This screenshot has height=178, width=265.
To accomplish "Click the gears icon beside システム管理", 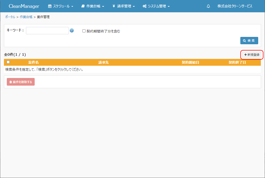I will click(145, 6).
